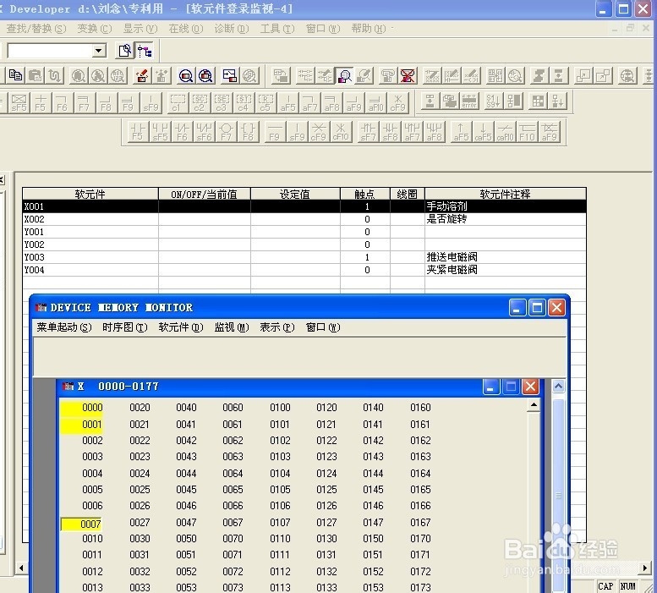Open 表示(P) menu in Device Memory Monitor
Image resolution: width=657 pixels, height=593 pixels.
pyautogui.click(x=277, y=327)
